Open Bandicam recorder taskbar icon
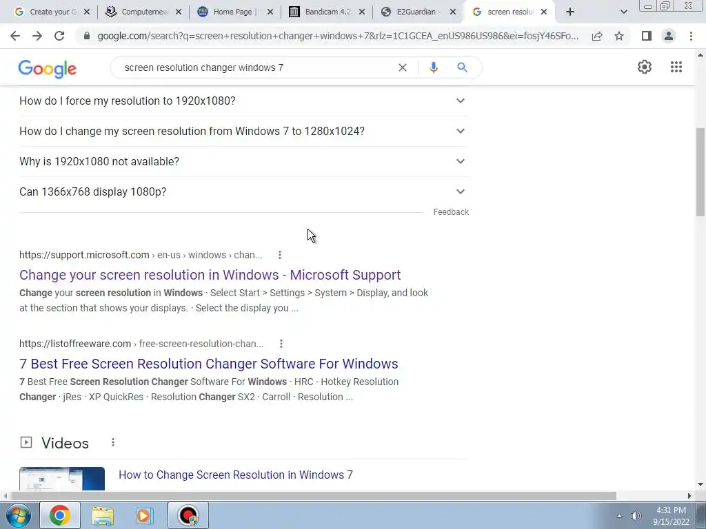Viewport: 706px width, 529px height. pos(188,515)
